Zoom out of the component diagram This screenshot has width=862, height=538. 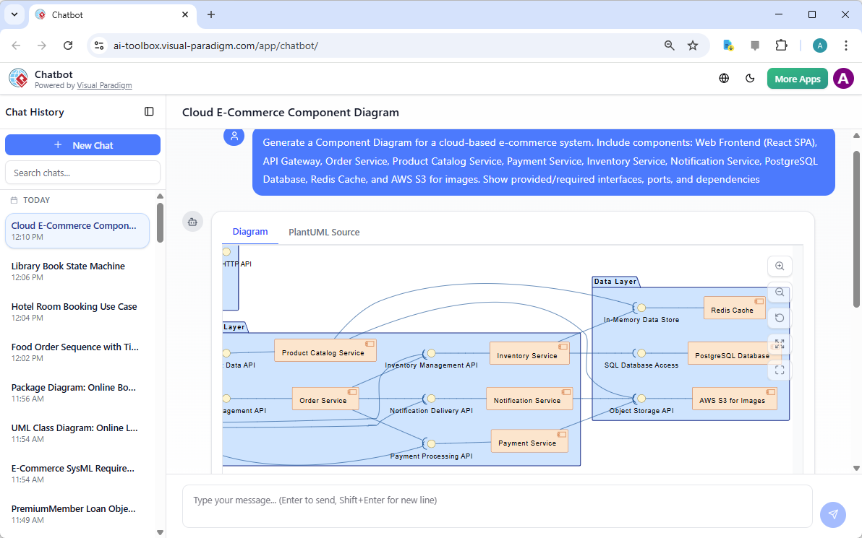[780, 292]
